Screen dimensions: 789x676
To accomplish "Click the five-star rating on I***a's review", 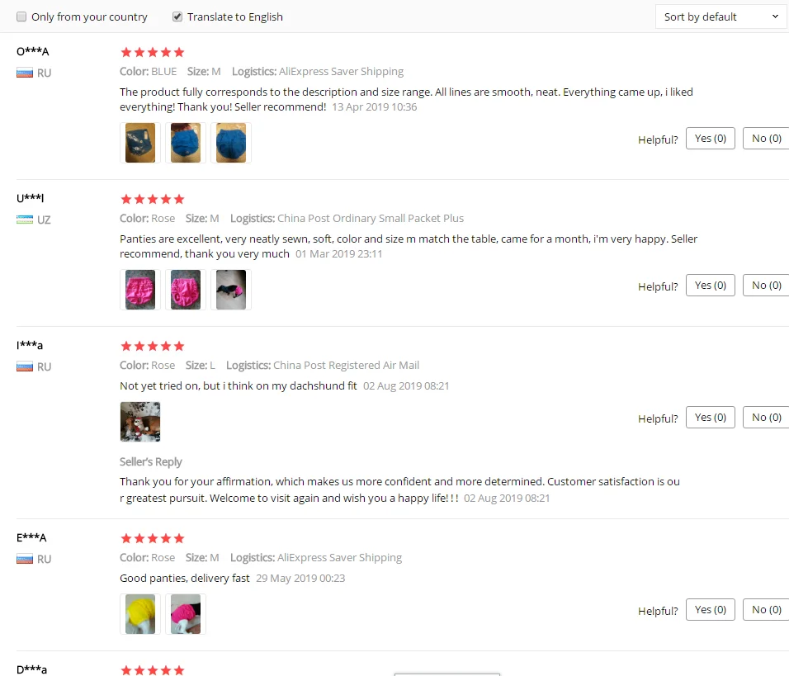I will click(x=153, y=347).
